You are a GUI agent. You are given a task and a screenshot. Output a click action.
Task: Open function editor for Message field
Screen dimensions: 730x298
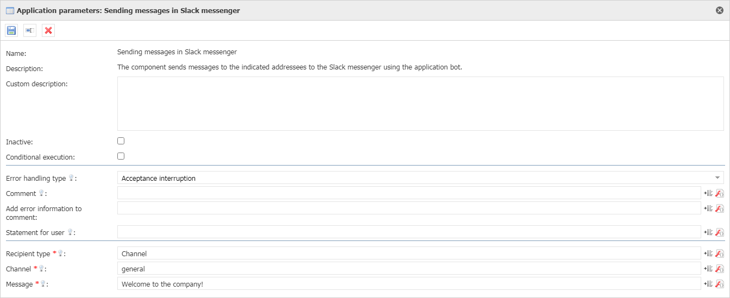720,284
